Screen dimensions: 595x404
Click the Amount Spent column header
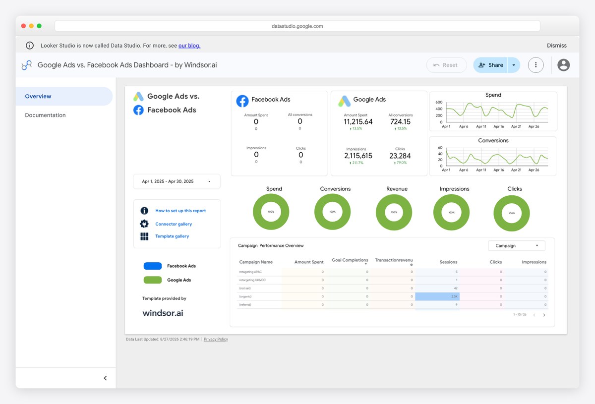309,262
